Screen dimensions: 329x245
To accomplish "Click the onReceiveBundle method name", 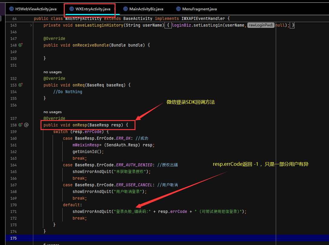I will (x=91, y=45).
